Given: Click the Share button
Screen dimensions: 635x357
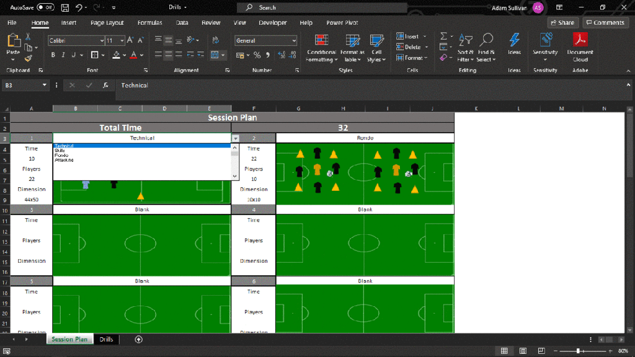Looking at the screenshot, I should coord(562,23).
